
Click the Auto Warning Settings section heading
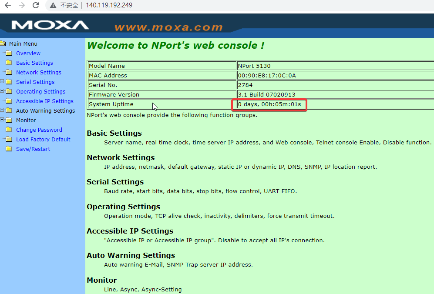click(131, 255)
